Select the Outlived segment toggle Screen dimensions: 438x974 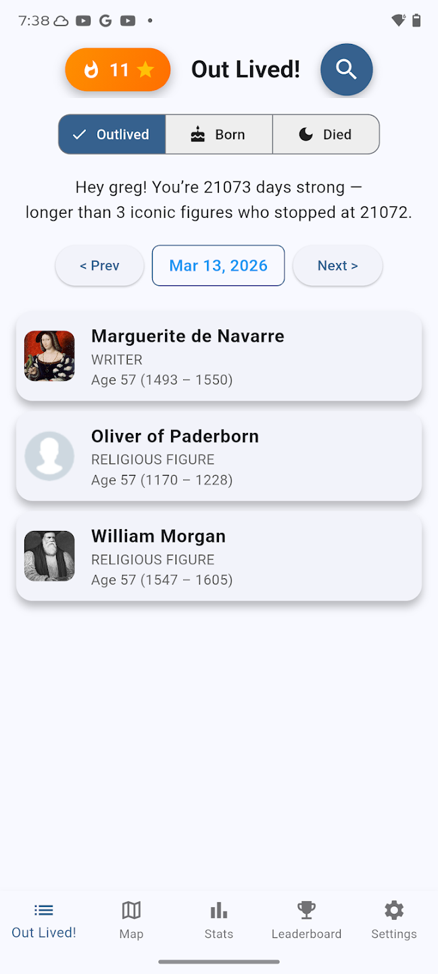(x=112, y=135)
